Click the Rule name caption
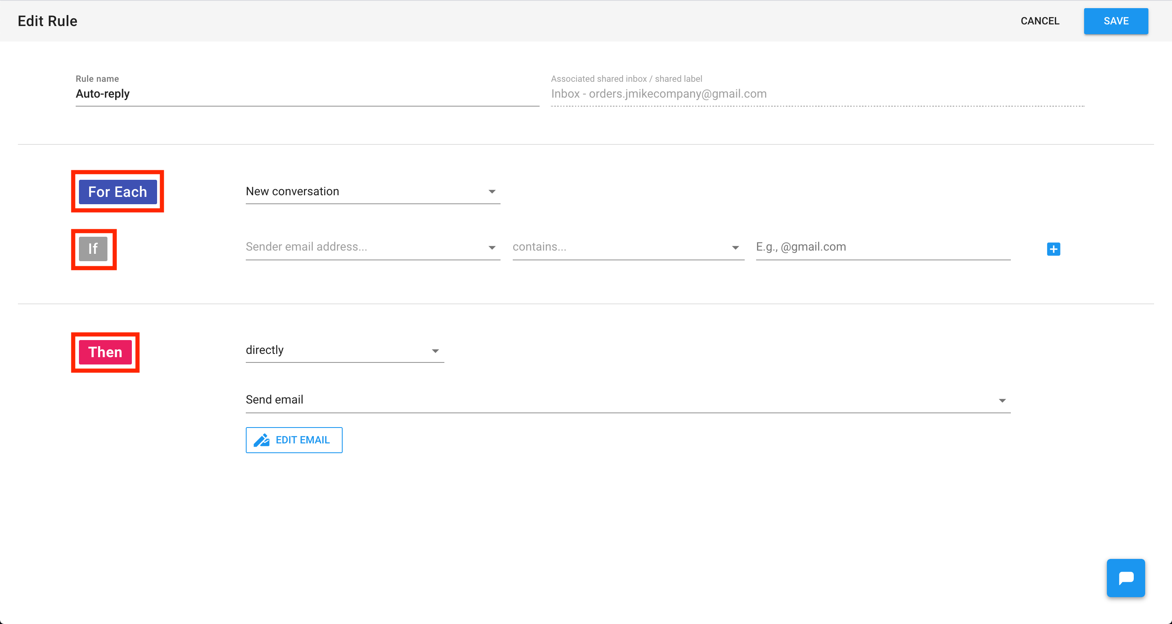This screenshot has width=1172, height=624. coord(97,79)
